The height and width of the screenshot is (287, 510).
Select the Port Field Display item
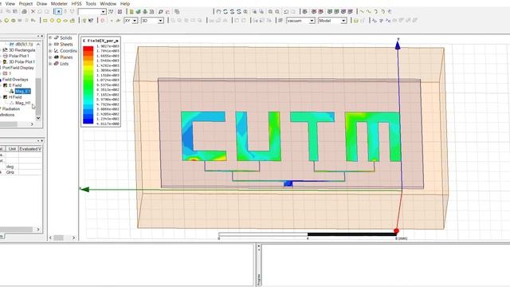(18, 68)
